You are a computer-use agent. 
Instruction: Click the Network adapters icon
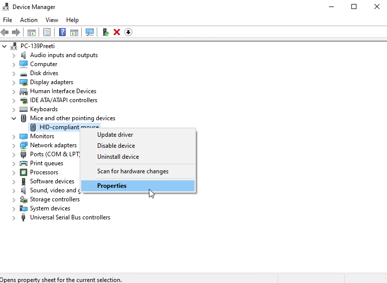click(24, 145)
